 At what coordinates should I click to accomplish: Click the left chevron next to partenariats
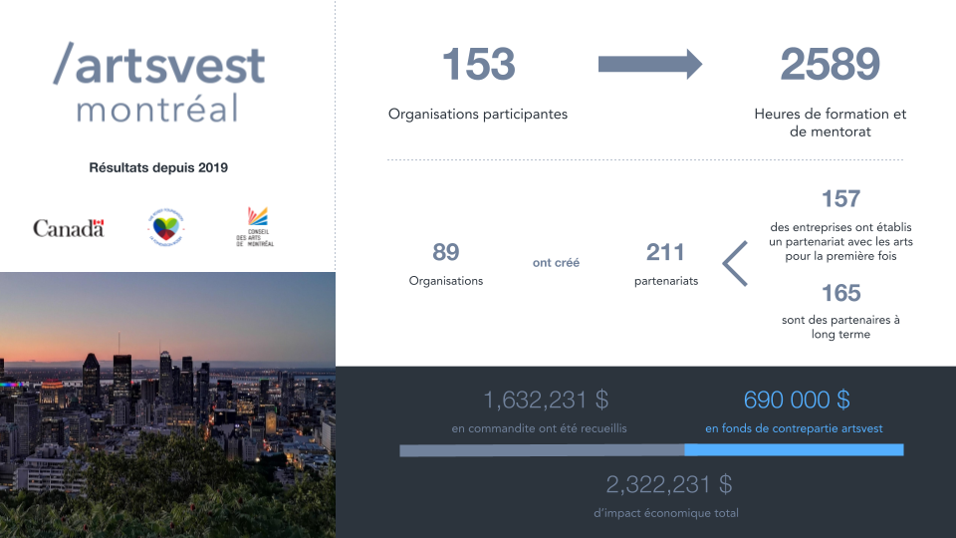pyautogui.click(x=735, y=264)
